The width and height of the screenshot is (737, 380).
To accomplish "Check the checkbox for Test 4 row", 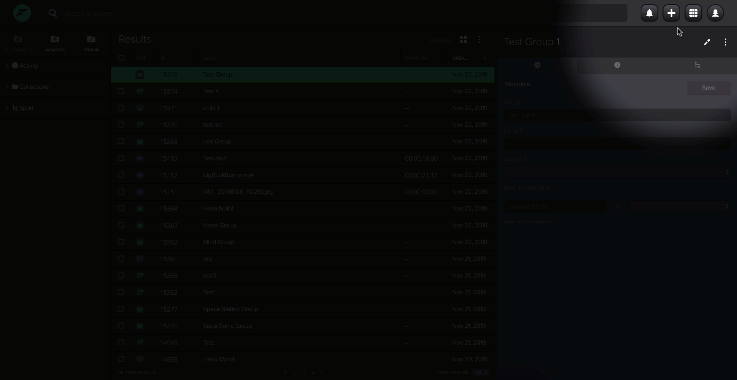I will (x=121, y=91).
